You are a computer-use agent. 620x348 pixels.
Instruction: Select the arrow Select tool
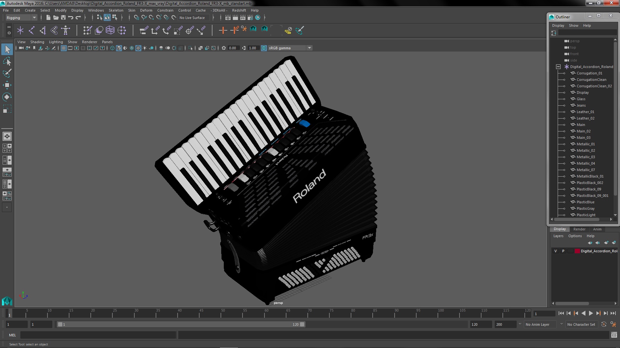(x=7, y=49)
